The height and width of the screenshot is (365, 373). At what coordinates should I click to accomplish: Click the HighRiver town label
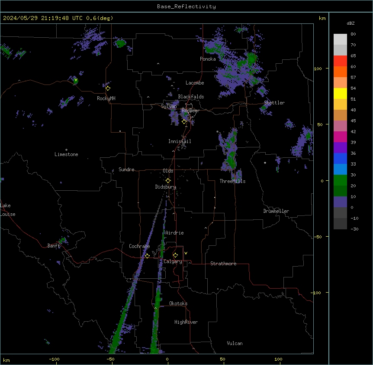(186, 322)
